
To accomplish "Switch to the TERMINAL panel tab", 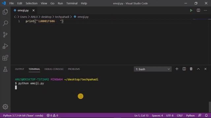I will tap(34, 69).
